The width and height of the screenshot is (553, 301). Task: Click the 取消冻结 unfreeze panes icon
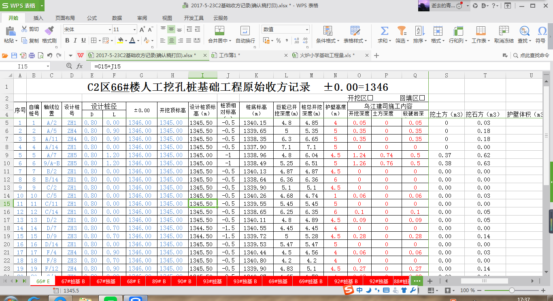[x=504, y=31]
